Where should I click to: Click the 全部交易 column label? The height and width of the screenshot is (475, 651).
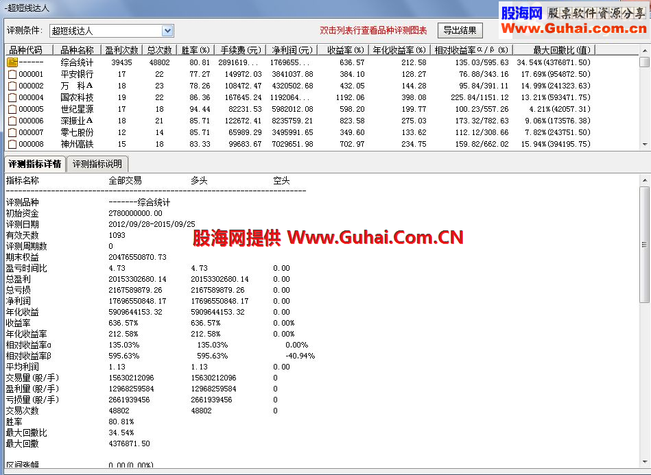125,180
